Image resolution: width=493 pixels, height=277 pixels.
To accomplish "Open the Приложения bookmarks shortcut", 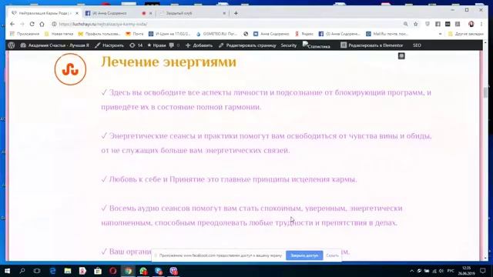I will (25, 34).
